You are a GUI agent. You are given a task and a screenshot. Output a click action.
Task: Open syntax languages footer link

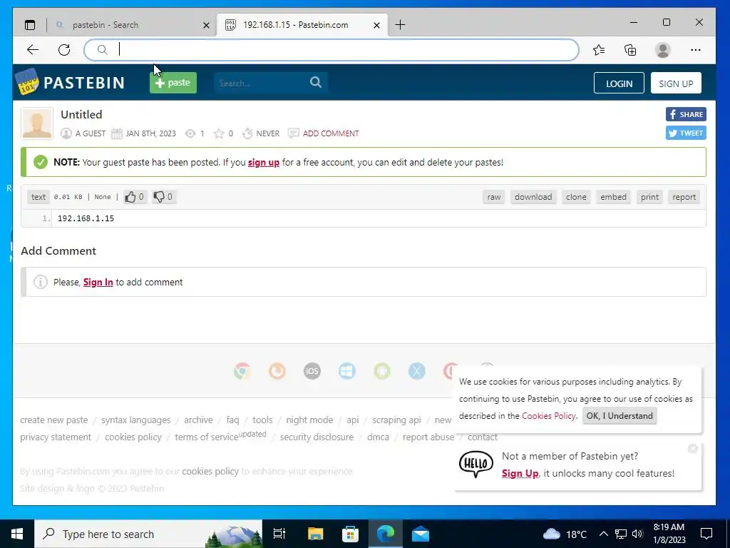[x=136, y=420]
